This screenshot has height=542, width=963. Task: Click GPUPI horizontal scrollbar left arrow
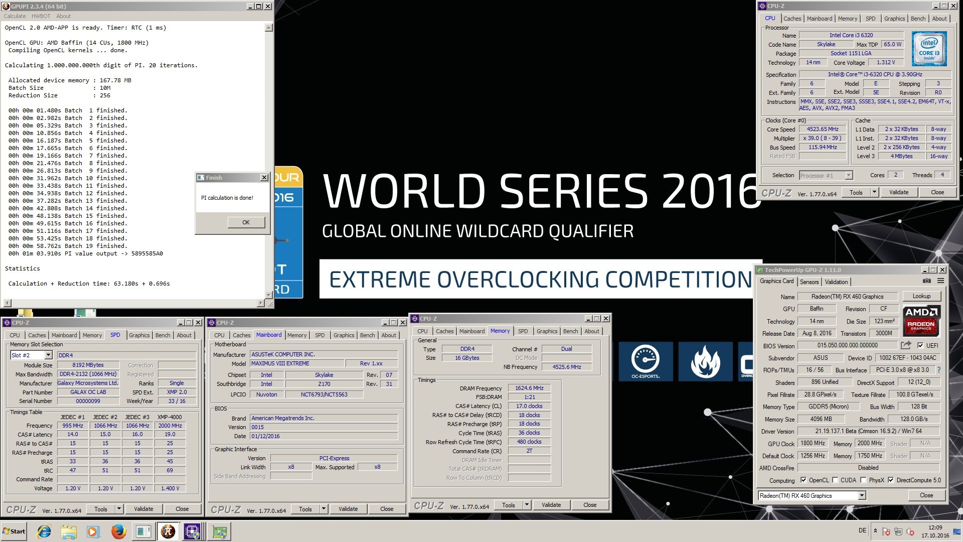click(7, 303)
